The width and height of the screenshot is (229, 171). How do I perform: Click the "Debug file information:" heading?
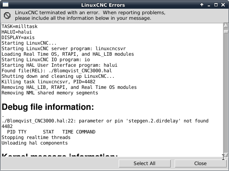pos(48,107)
